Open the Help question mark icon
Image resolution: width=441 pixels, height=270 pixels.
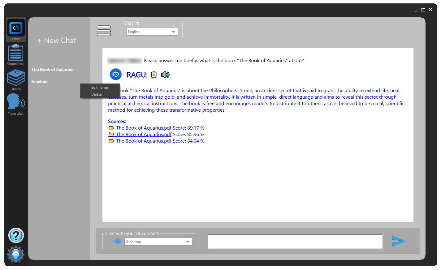pyautogui.click(x=16, y=236)
